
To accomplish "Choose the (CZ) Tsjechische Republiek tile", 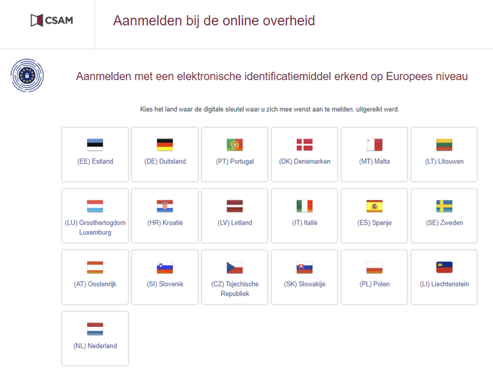I will coord(235,277).
